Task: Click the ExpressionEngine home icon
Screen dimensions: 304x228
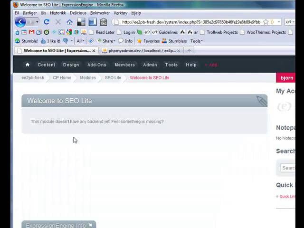Action: [28, 65]
